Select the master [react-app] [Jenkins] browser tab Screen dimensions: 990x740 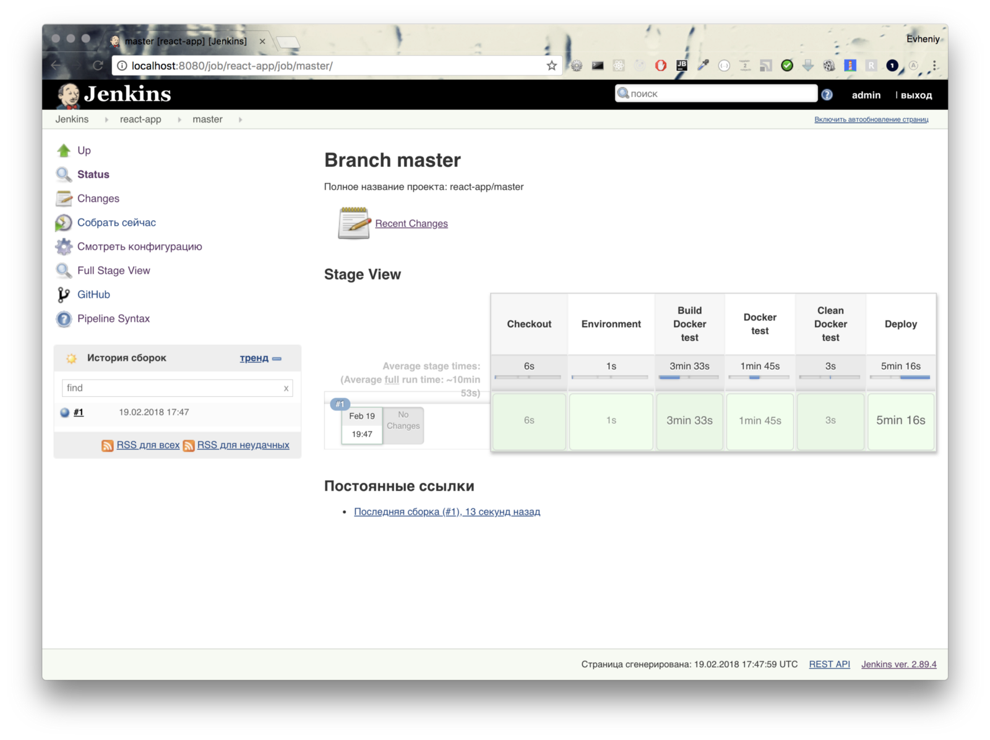(x=186, y=41)
